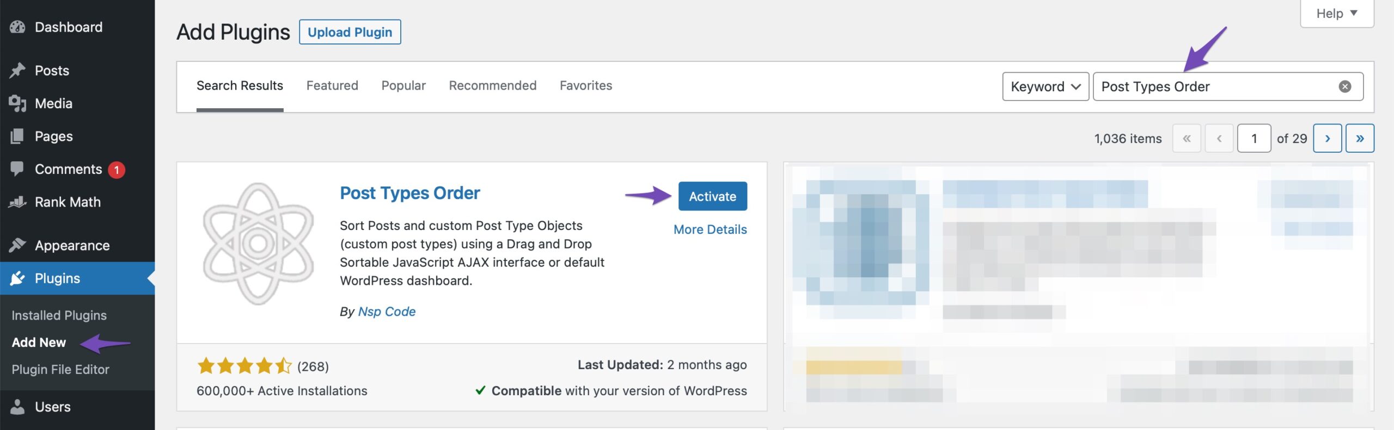The width and height of the screenshot is (1394, 430).
Task: Open Media via its sidebar icon
Action: click(x=17, y=103)
